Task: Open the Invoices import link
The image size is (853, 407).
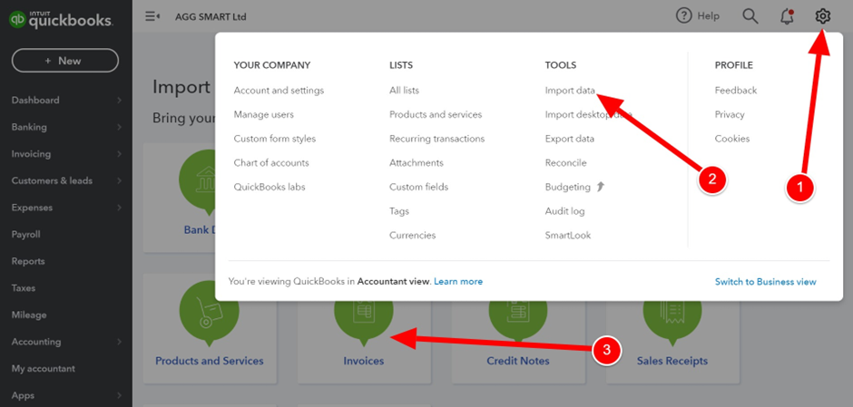Action: [363, 361]
